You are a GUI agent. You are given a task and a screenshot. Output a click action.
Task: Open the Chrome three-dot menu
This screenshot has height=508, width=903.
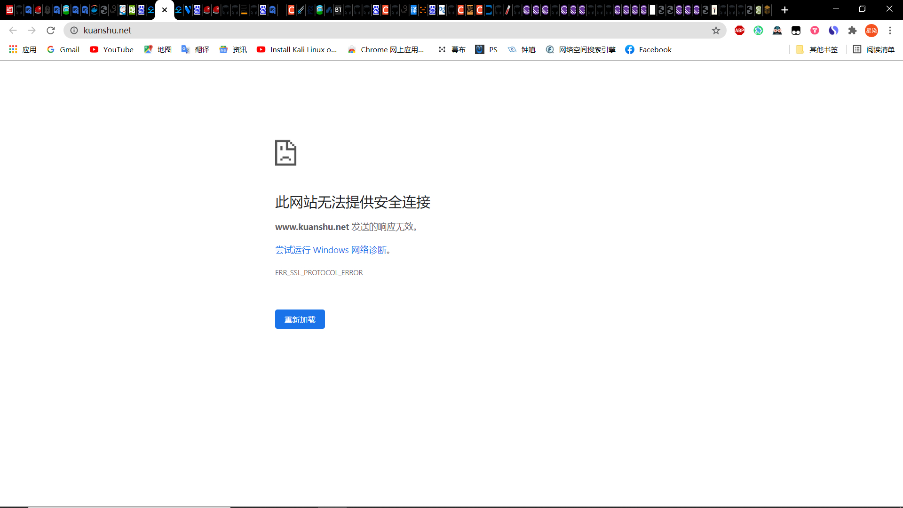[890, 31]
